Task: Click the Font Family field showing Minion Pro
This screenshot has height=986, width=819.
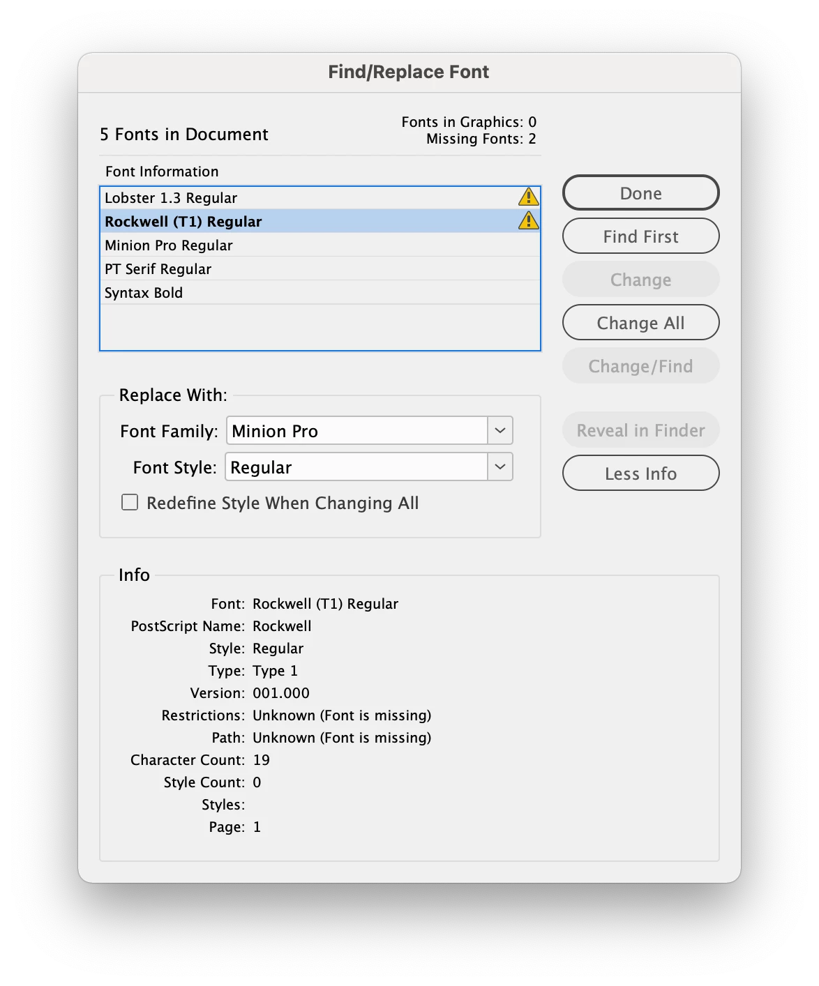Action: pos(357,430)
